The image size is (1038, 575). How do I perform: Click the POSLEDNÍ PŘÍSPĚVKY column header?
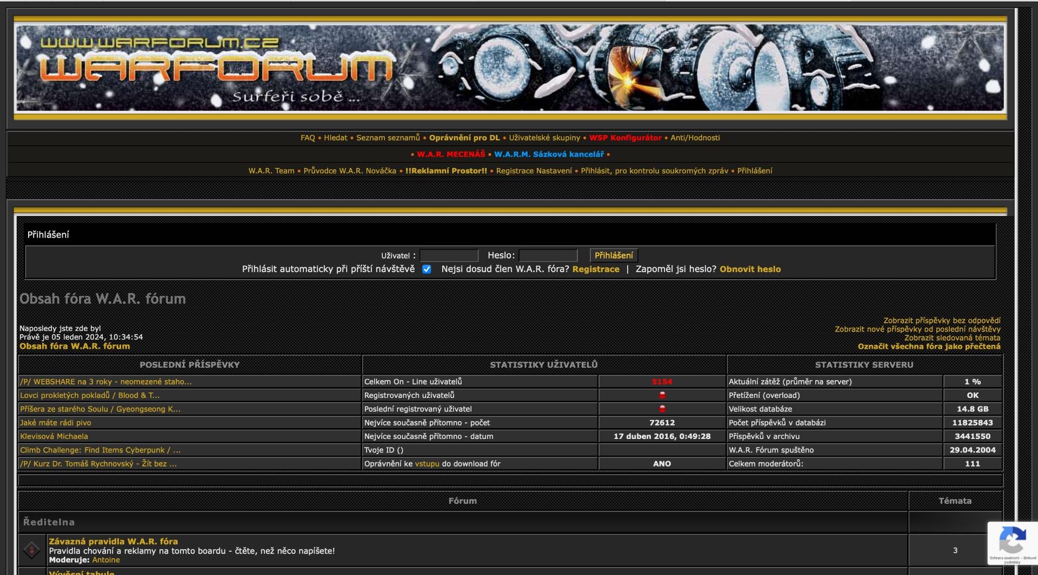189,364
